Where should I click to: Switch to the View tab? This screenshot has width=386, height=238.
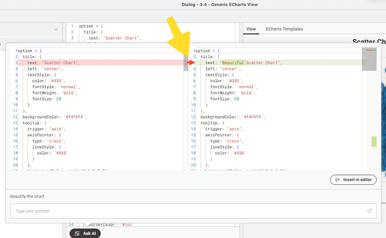coord(251,29)
